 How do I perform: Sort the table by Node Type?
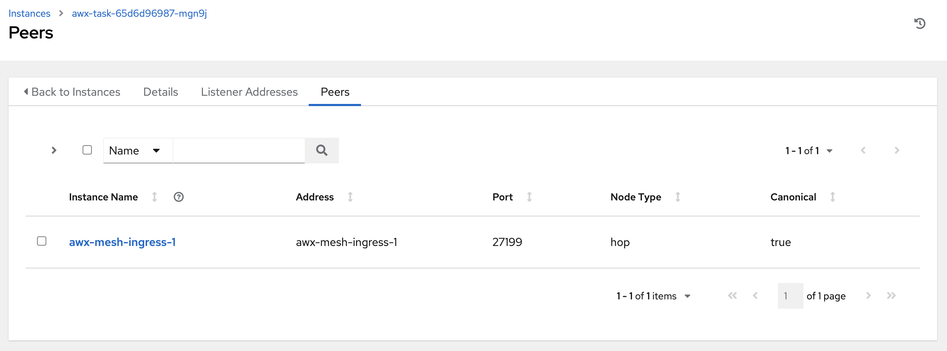[x=677, y=197]
